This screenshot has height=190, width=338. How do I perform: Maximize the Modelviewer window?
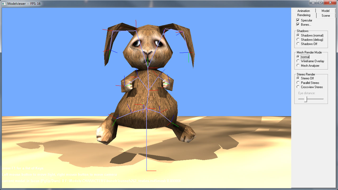coord(320,2)
